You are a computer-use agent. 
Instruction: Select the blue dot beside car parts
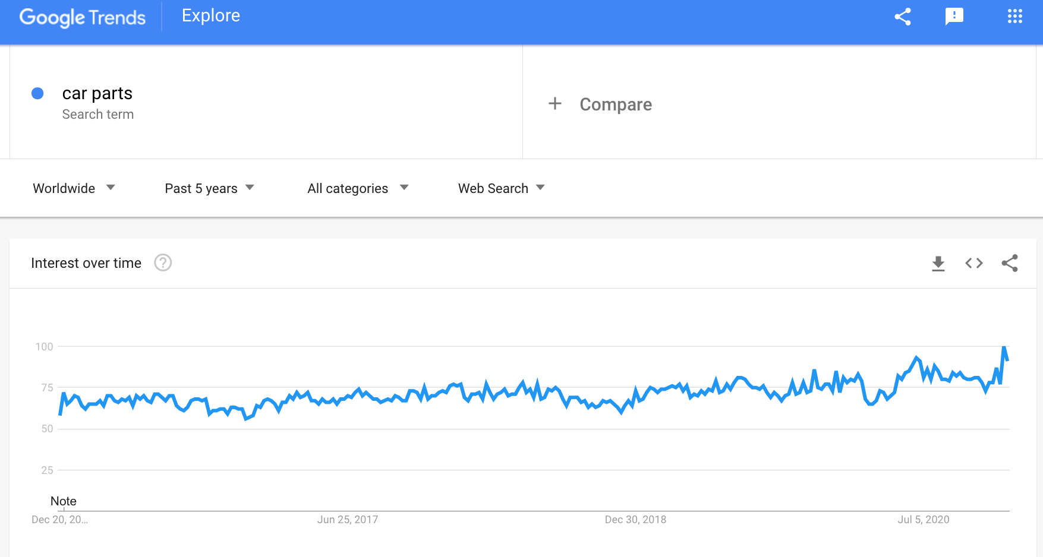coord(37,93)
